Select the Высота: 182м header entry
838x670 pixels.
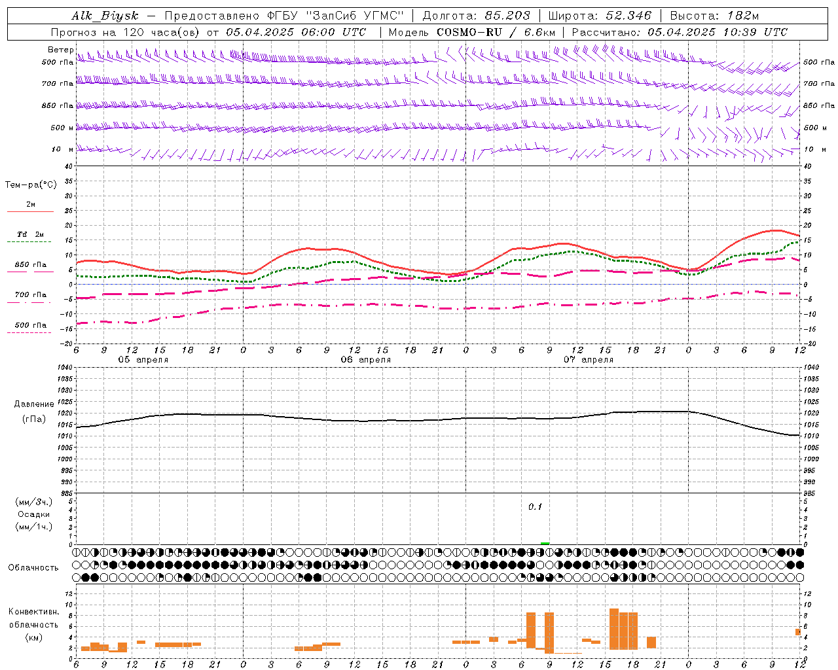(x=714, y=16)
